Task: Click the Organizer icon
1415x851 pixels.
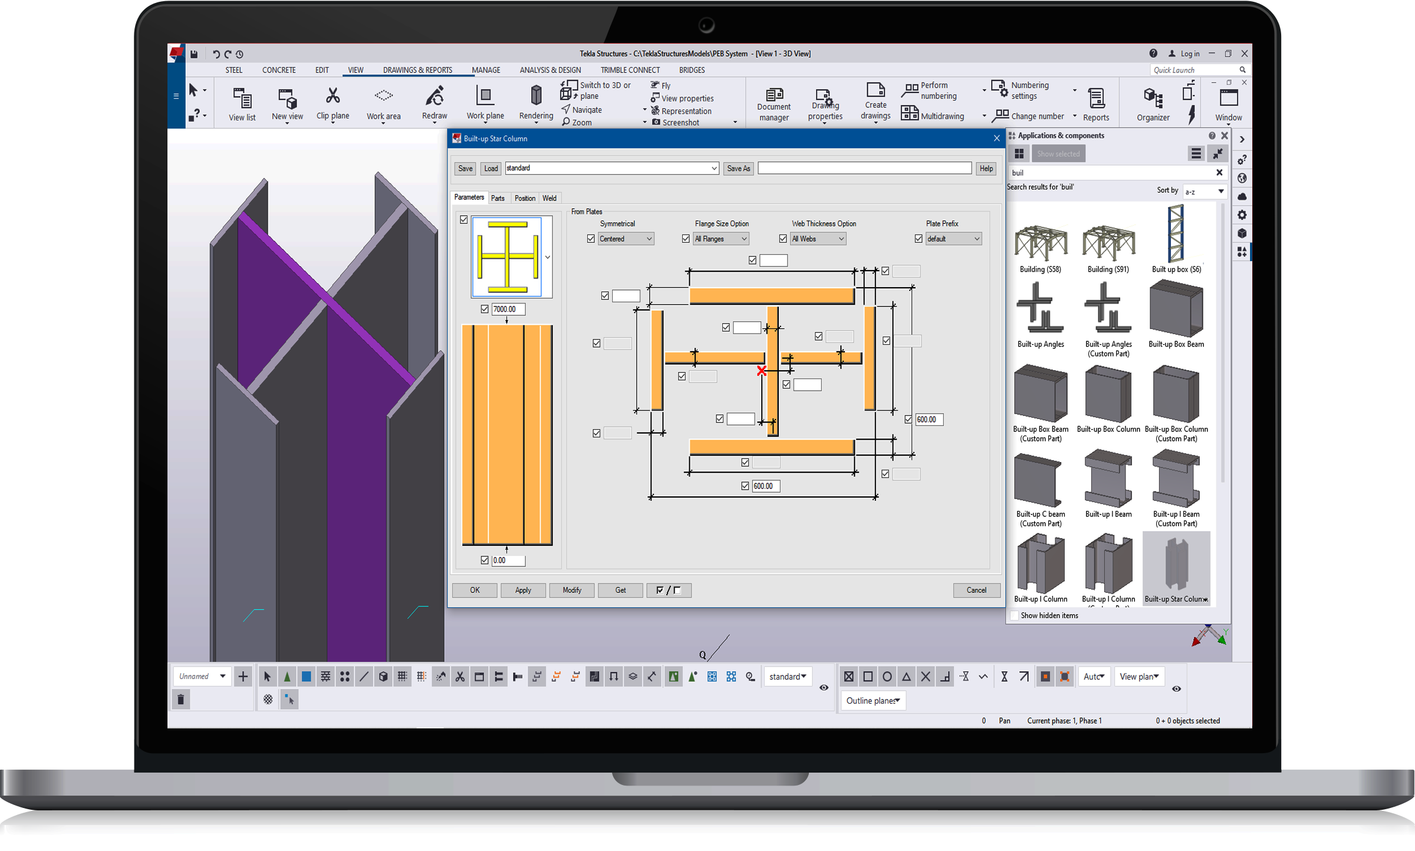Action: (x=1153, y=97)
